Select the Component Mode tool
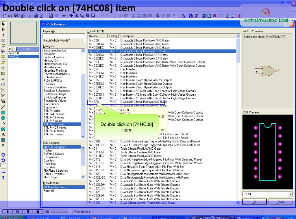 coord(3,30)
